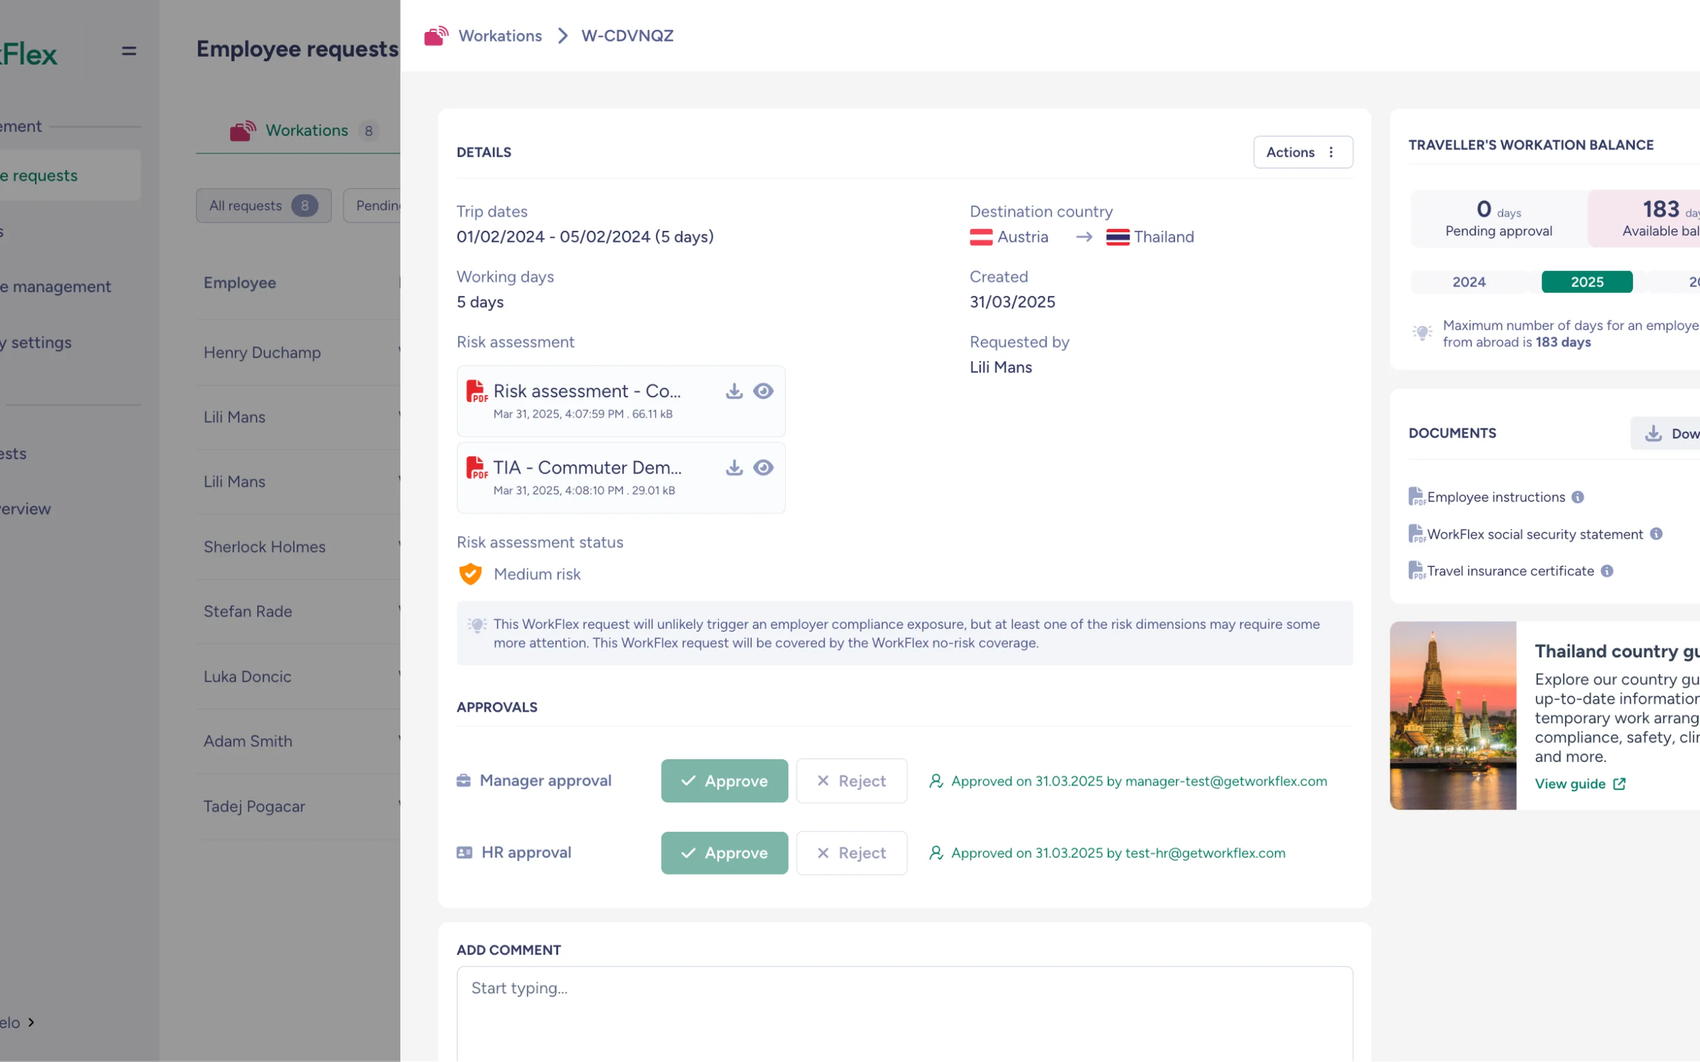Click info icon beside Travel insurance certificate

coord(1607,571)
